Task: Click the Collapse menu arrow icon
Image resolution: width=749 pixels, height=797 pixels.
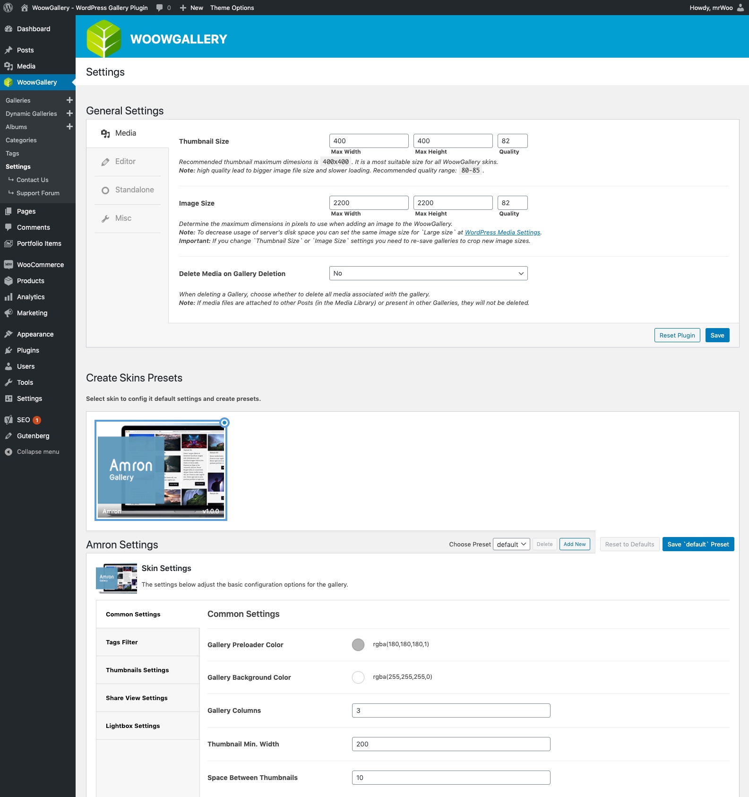Action: click(x=9, y=452)
